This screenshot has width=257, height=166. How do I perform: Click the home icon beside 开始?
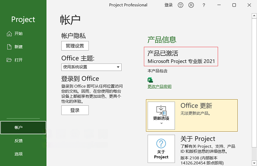(9, 34)
